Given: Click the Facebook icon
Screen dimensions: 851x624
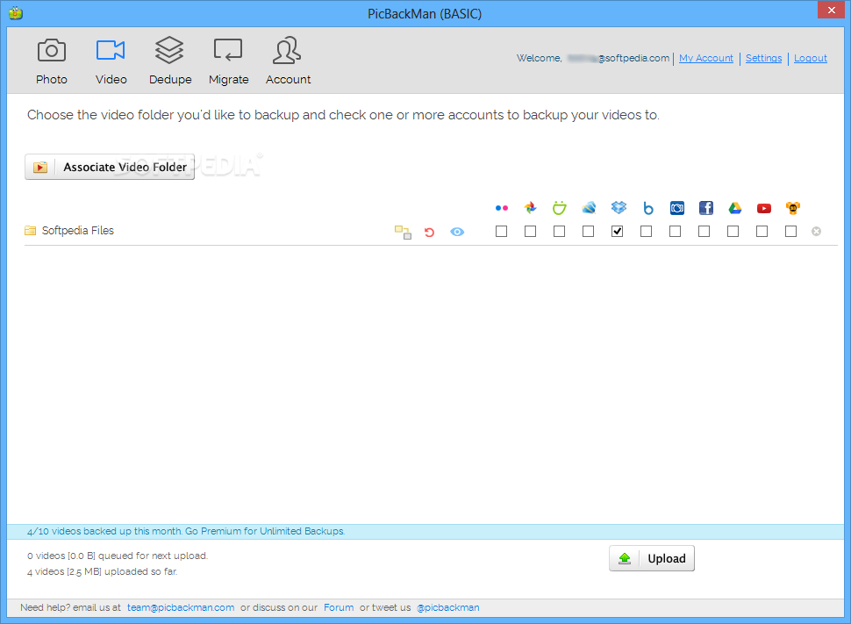Looking at the screenshot, I should tap(705, 208).
